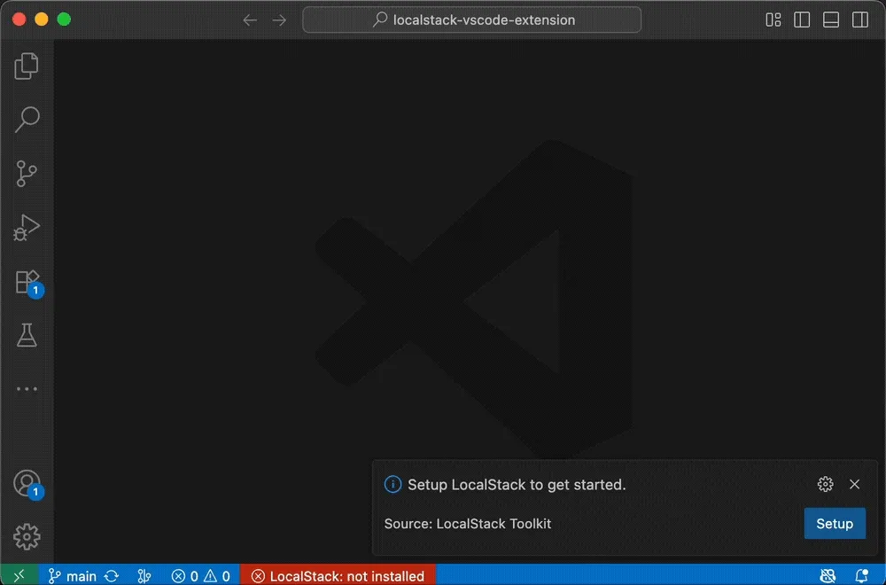
Task: Click the remote connection icon in the status bar
Action: (x=18, y=575)
